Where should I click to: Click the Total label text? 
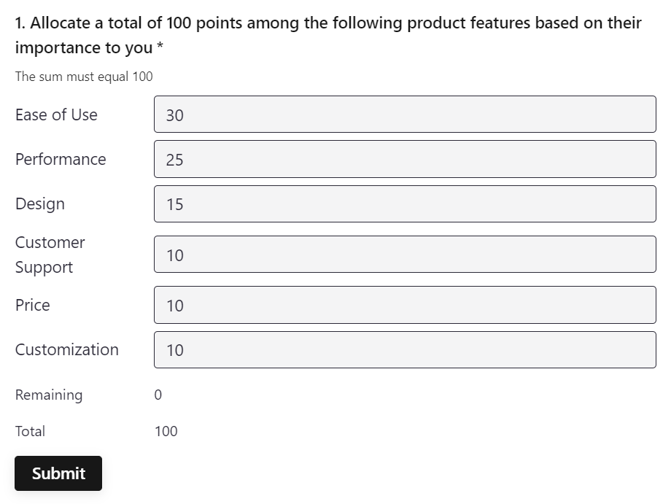point(30,431)
